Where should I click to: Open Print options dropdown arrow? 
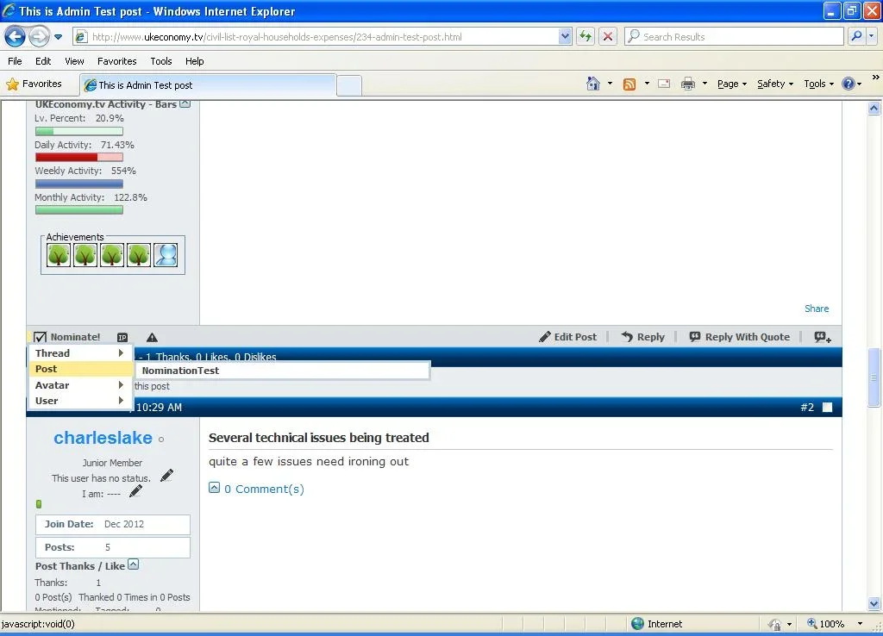point(705,84)
